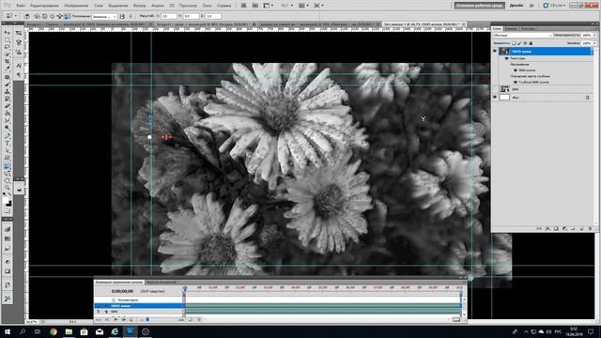
Task: Switch to the Каналы tab
Action: click(510, 28)
